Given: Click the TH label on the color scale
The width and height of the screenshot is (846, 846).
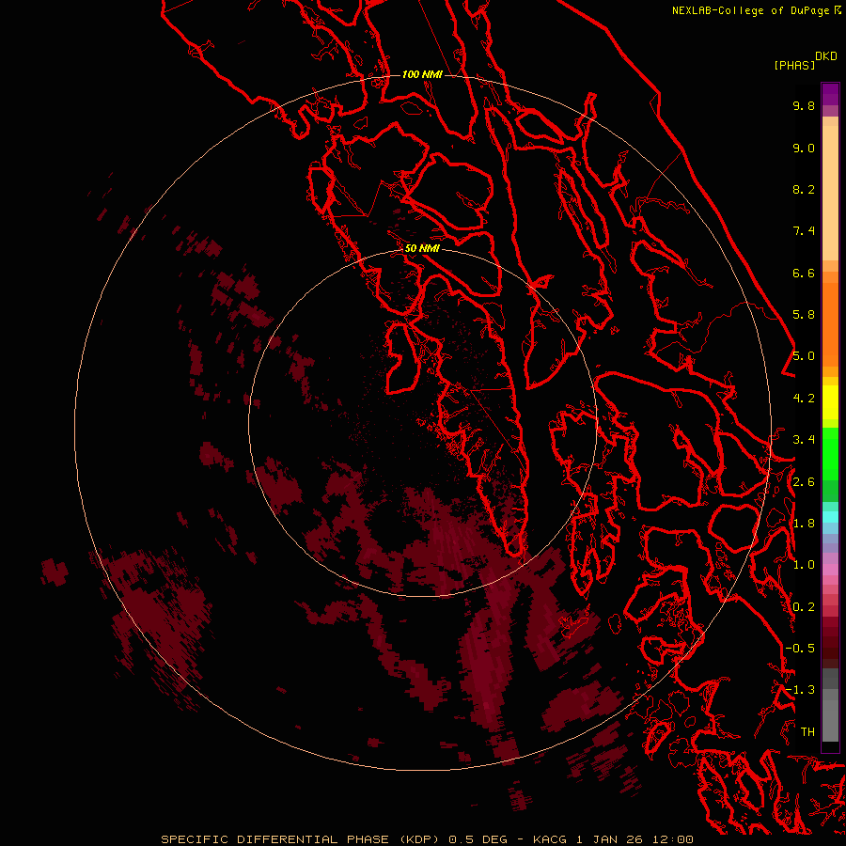Looking at the screenshot, I should click(807, 732).
